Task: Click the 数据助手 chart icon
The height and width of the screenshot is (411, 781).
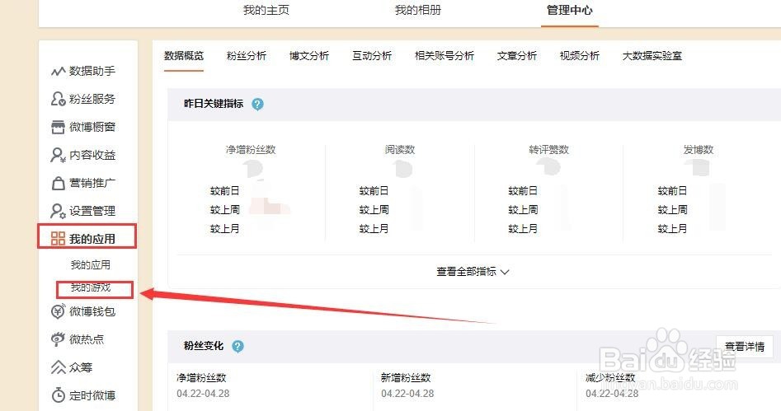Action: pyautogui.click(x=58, y=71)
